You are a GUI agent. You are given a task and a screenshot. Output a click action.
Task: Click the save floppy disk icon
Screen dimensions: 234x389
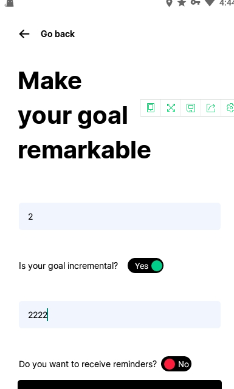coord(191,108)
